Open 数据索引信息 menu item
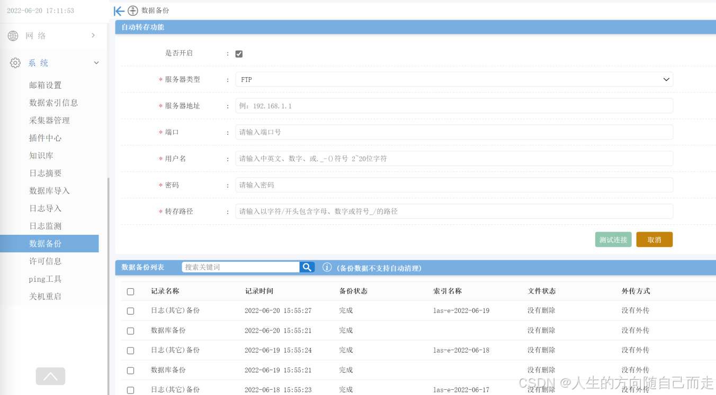The image size is (716, 395). [53, 103]
